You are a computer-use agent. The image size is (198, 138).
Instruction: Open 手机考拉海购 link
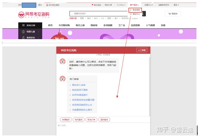(53, 5)
